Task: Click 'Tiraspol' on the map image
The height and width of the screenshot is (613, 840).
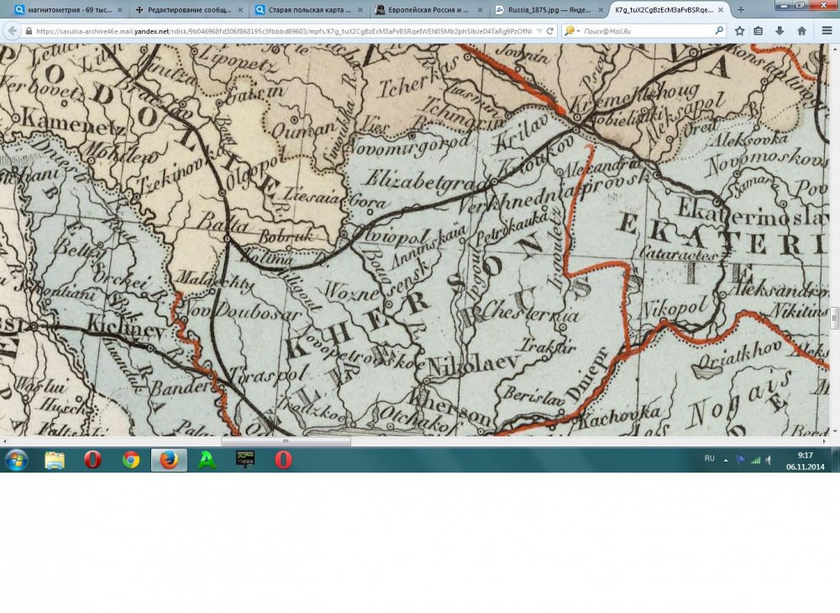Action: (x=268, y=374)
